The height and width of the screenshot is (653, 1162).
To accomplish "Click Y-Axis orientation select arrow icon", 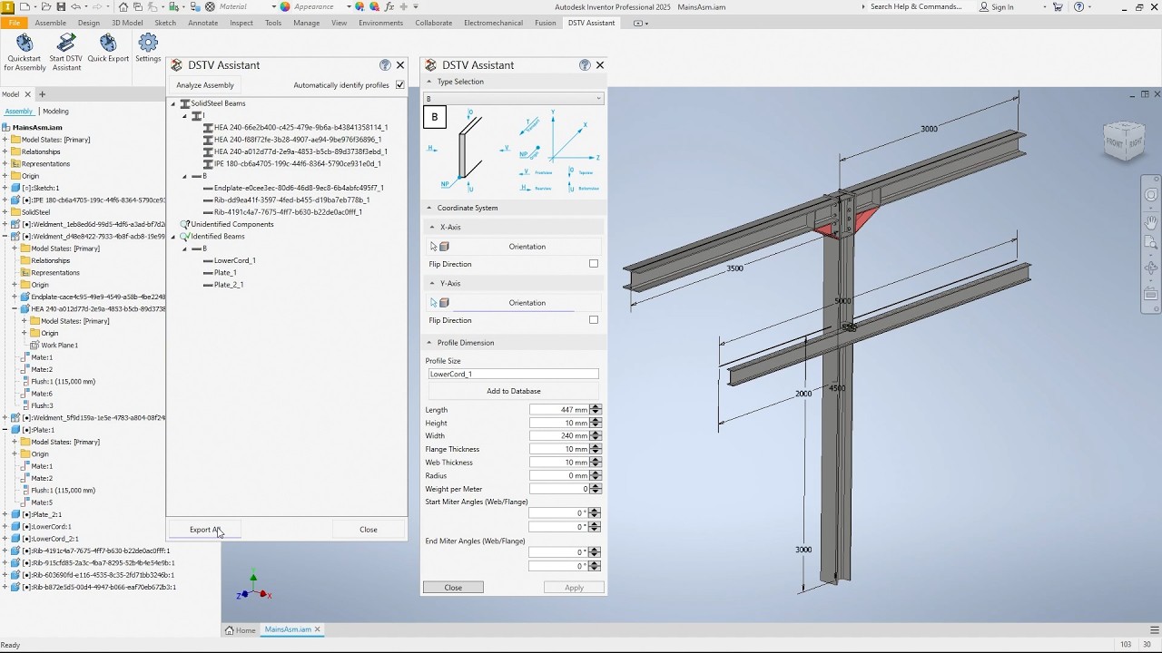I will [434, 303].
